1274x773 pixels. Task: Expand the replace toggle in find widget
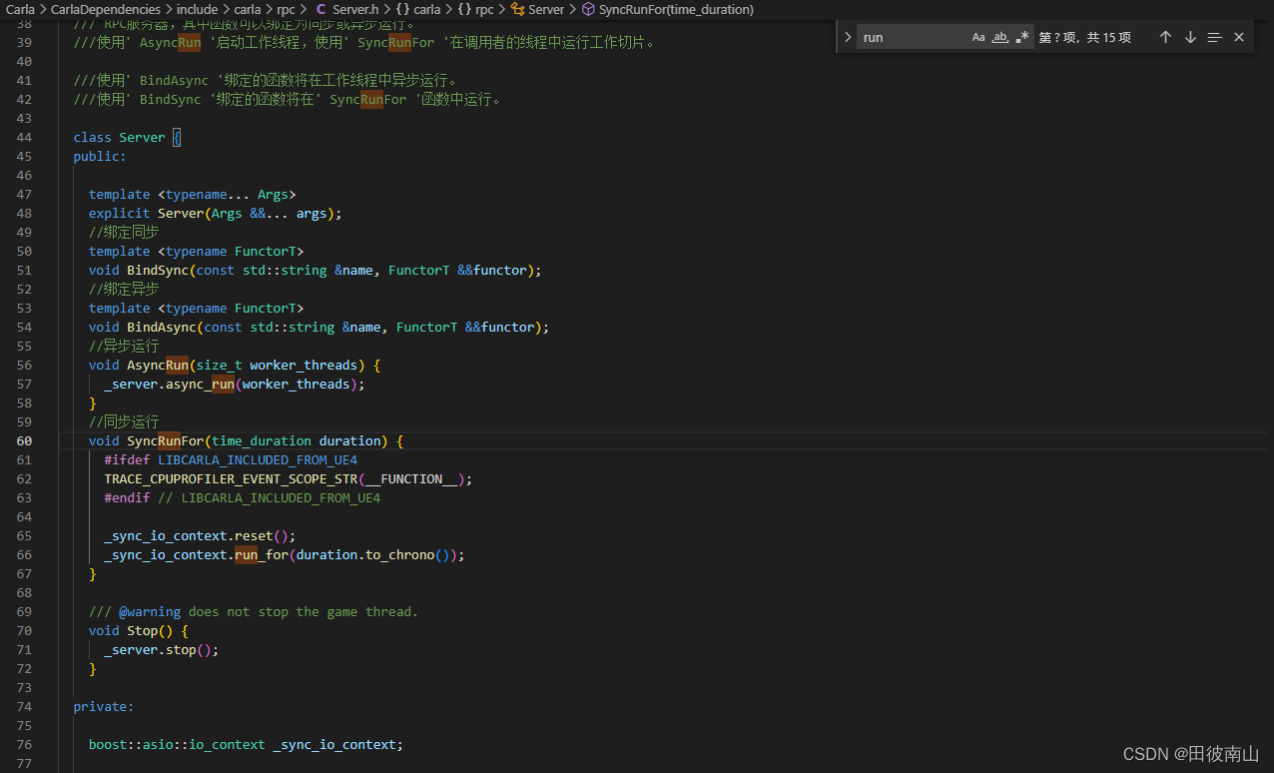coord(848,37)
